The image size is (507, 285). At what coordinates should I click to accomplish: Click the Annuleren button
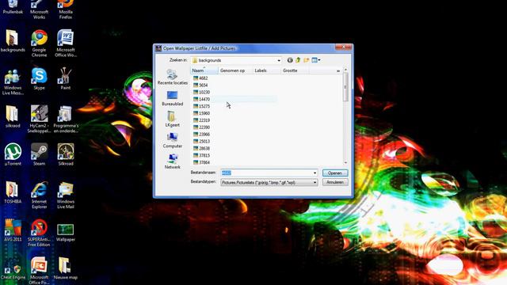335,182
